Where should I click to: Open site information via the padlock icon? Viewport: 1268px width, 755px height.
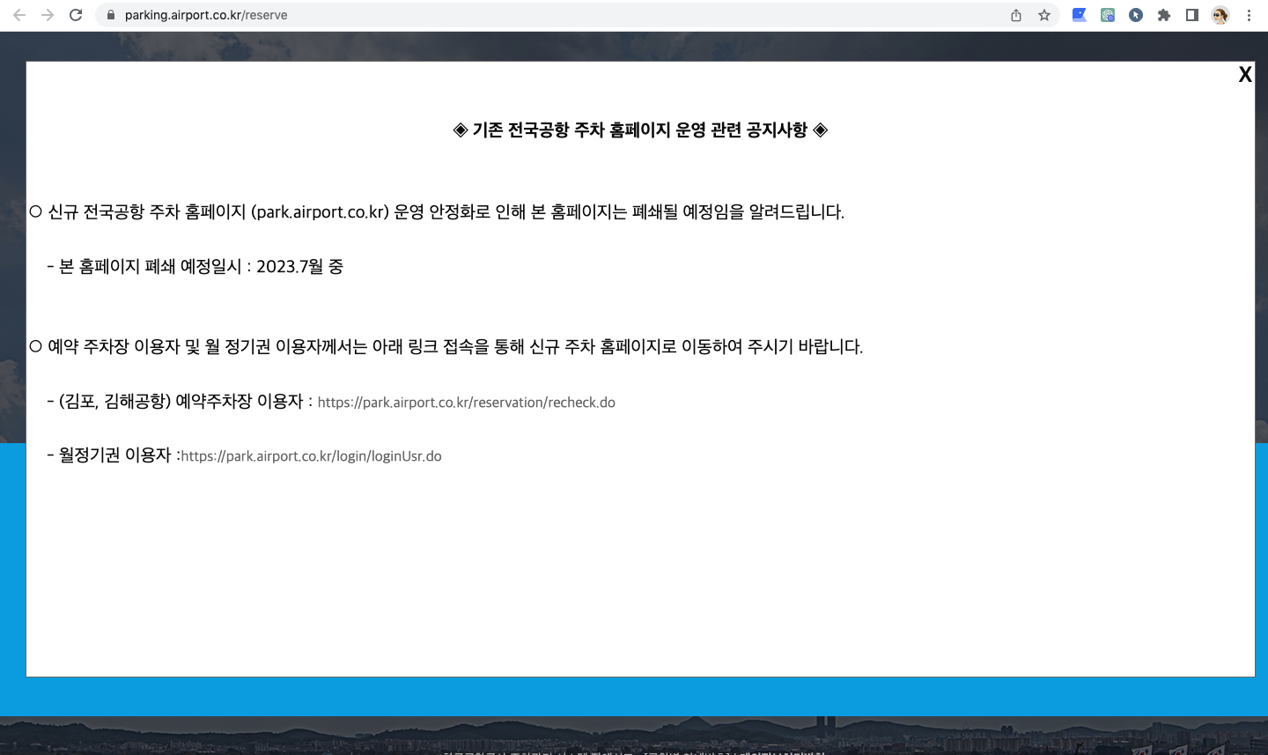pyautogui.click(x=111, y=14)
